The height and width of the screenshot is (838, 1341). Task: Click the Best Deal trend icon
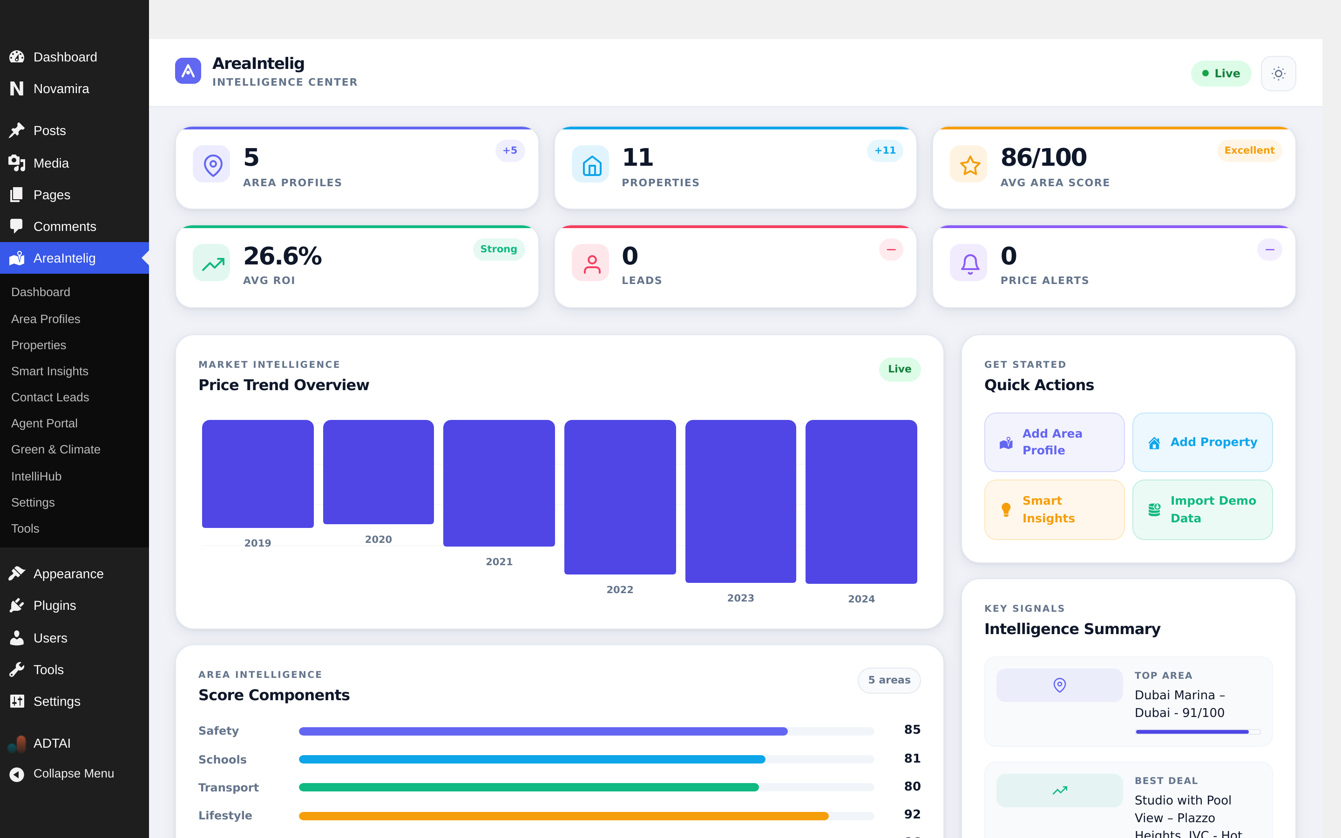(x=1059, y=791)
